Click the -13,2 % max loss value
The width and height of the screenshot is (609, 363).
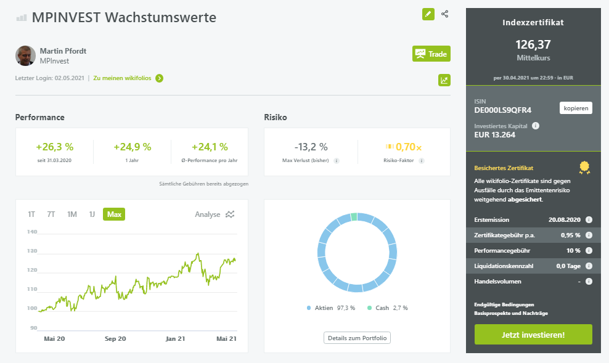311,147
